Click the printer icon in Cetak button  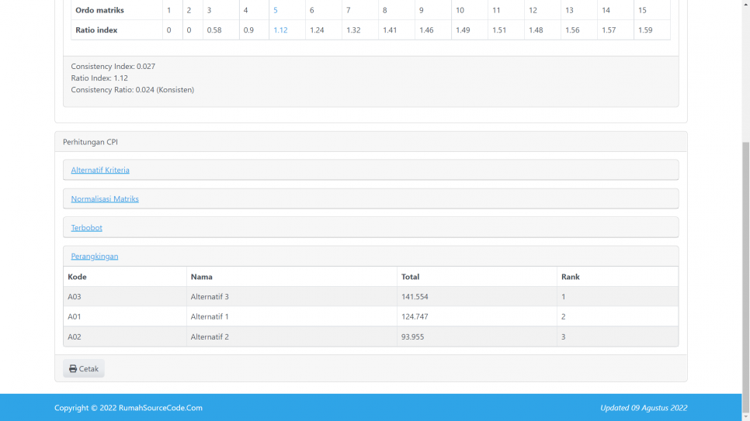pos(73,369)
